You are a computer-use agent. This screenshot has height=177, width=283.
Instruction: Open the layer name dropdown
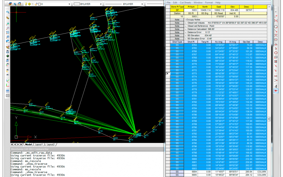pyautogui.click(x=69, y=4)
